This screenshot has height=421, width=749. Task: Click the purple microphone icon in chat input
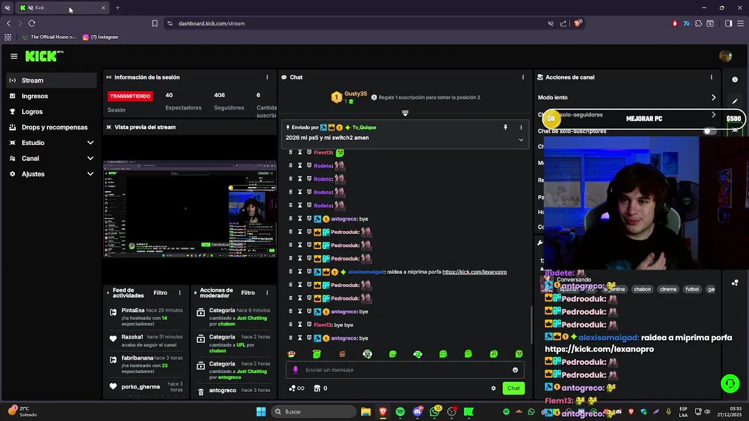coord(296,370)
